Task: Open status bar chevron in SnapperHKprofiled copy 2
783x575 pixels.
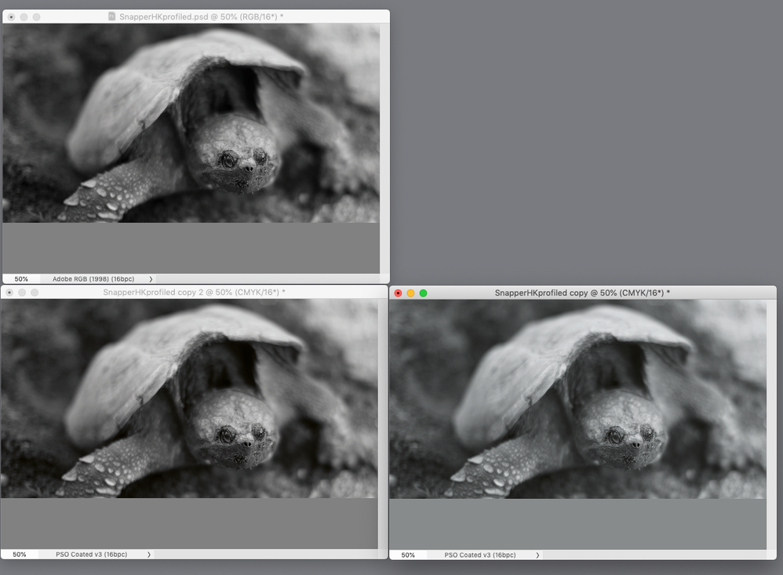Action: 149,554
